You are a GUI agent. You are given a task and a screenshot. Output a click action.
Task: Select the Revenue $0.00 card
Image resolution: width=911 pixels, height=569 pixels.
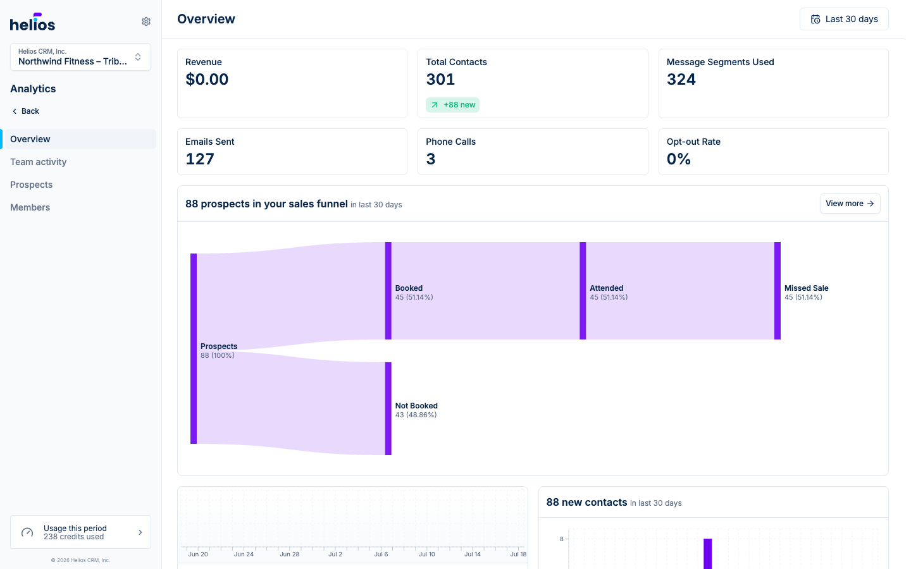click(292, 83)
